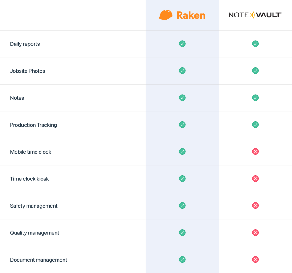Select the Jobsite Photos feature label
Image resolution: width=292 pixels, height=273 pixels.
coord(27,71)
